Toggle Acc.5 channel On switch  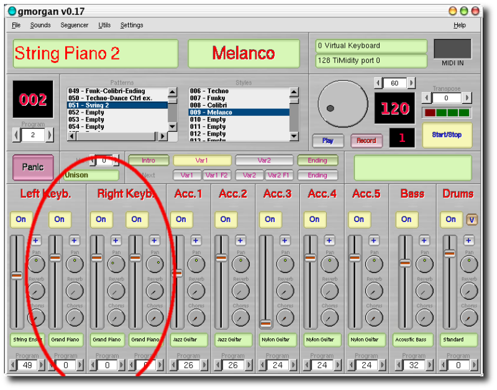(x=359, y=220)
